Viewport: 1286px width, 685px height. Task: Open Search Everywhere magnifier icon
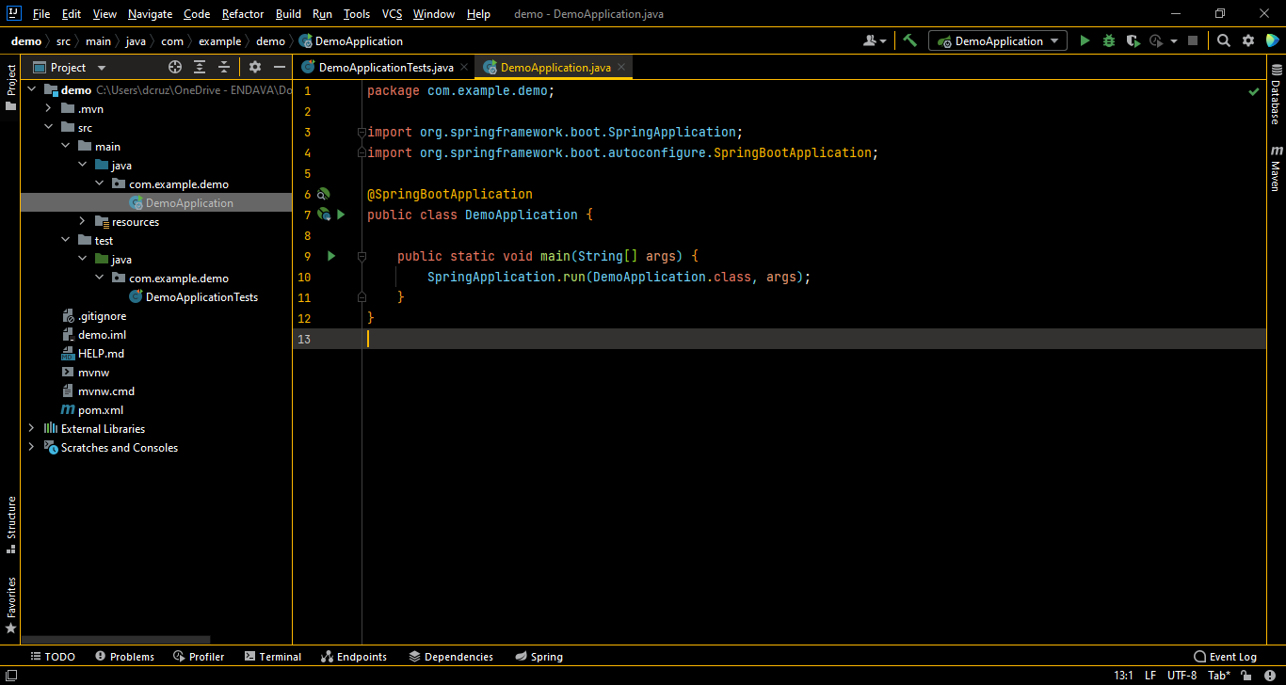[1223, 40]
